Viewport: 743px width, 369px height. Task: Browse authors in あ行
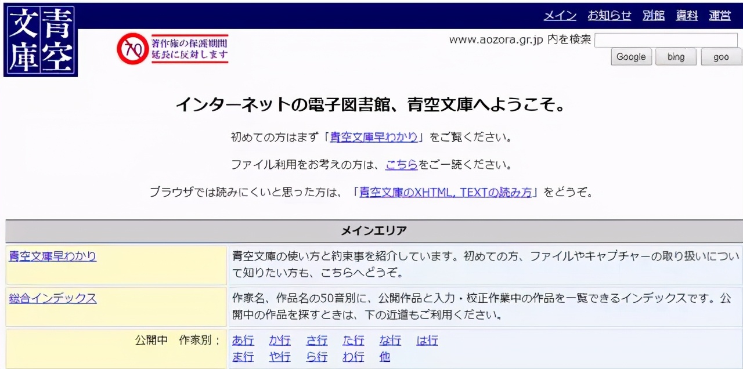(x=243, y=341)
